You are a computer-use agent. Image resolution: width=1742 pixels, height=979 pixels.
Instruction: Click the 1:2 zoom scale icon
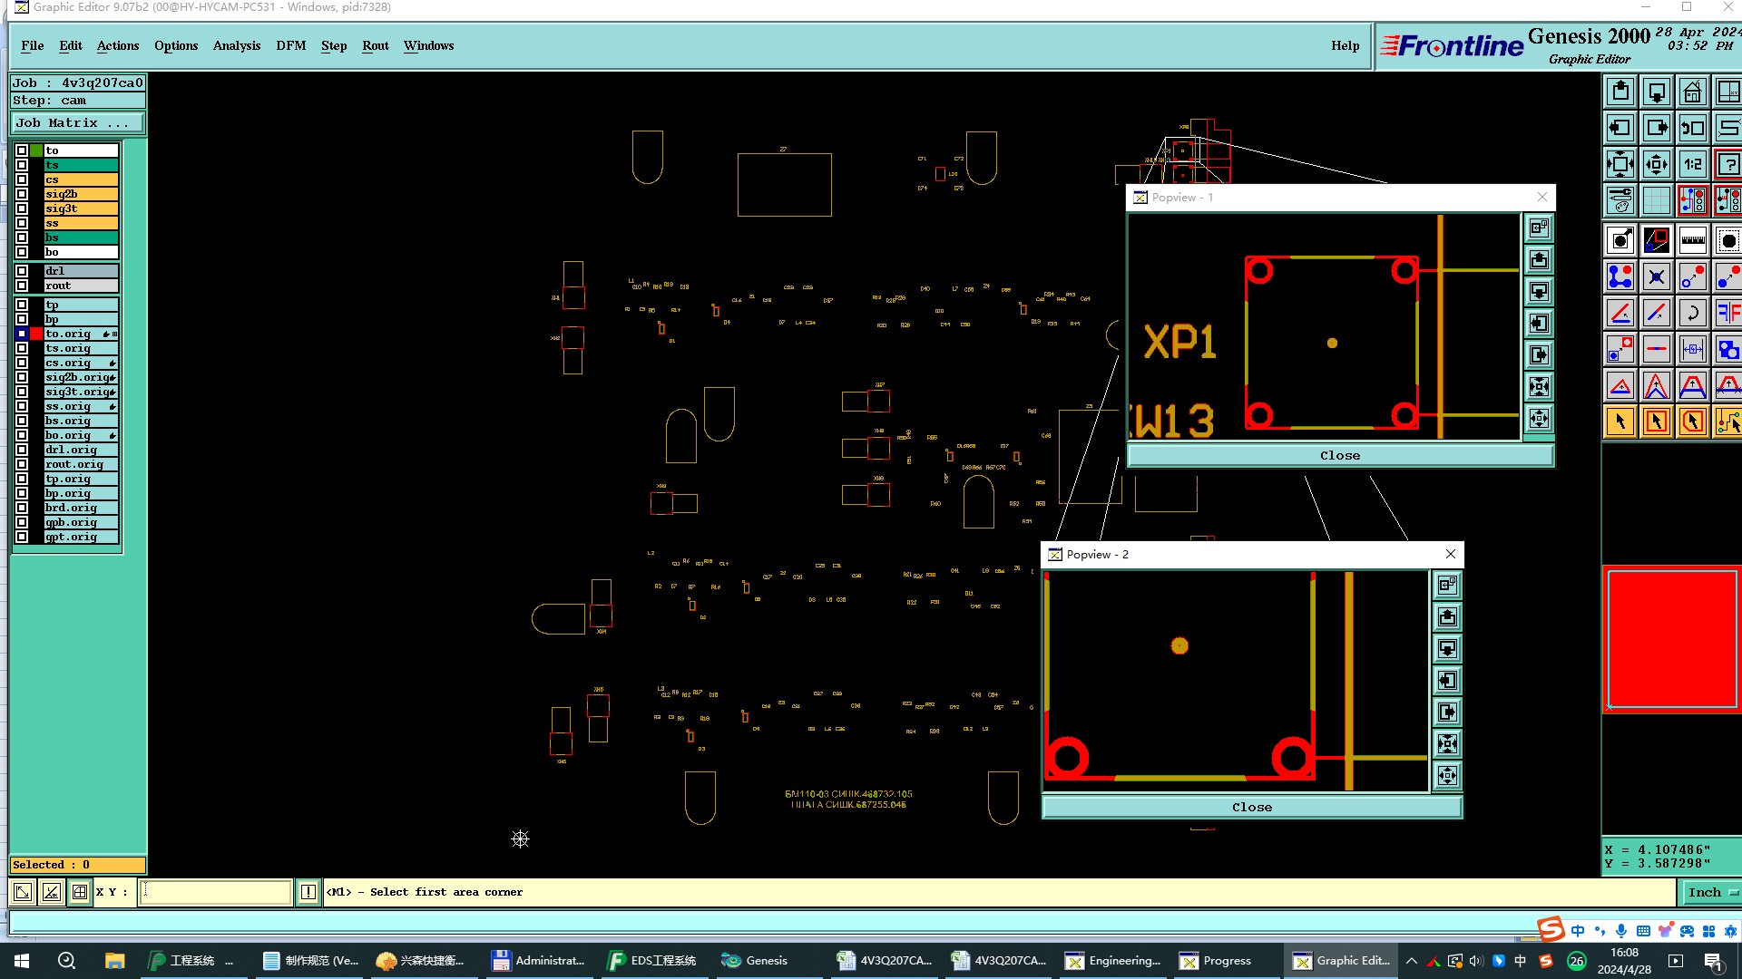[1692, 164]
